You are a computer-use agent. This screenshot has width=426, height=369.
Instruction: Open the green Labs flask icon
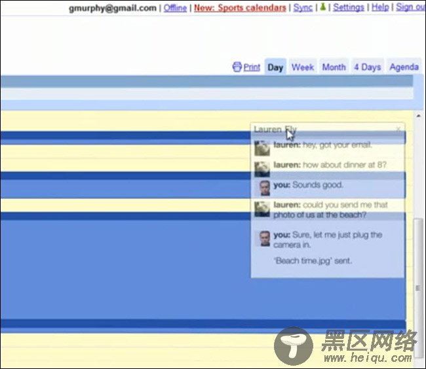322,7
